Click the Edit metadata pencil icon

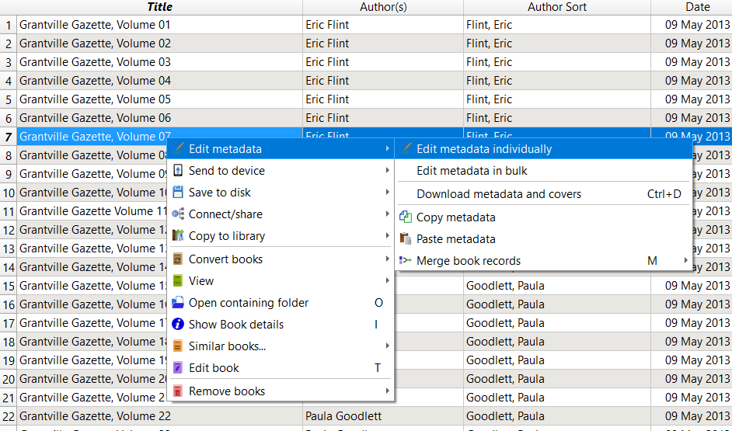pyautogui.click(x=178, y=149)
